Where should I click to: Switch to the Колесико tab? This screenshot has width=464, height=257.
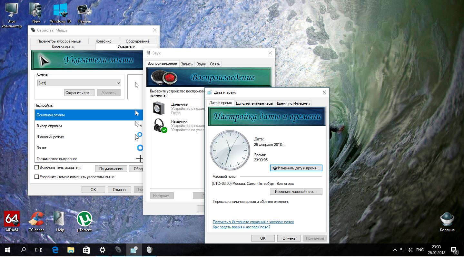tap(104, 41)
